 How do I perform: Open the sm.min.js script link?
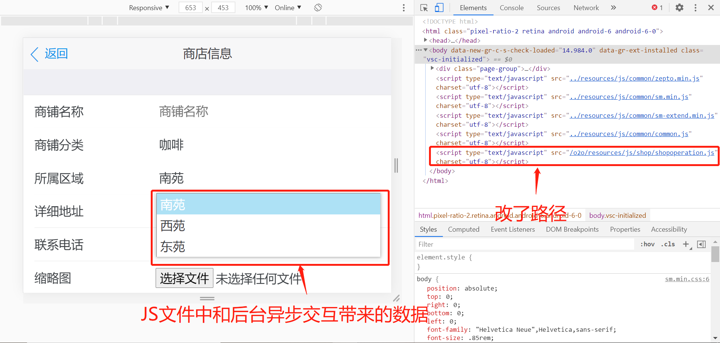click(x=629, y=97)
